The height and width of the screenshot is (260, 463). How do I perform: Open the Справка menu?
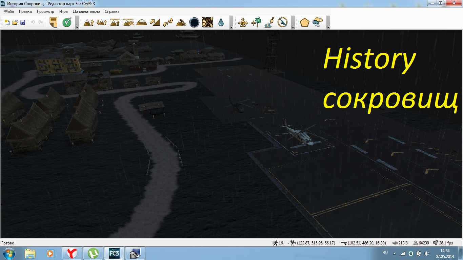pyautogui.click(x=112, y=12)
